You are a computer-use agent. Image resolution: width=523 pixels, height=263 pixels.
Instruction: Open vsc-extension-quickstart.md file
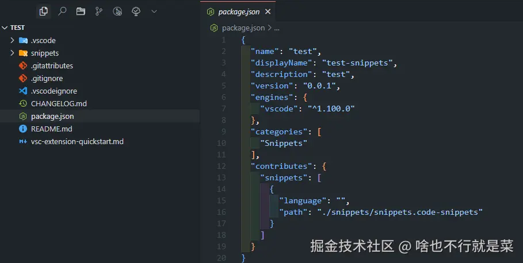pyautogui.click(x=77, y=141)
